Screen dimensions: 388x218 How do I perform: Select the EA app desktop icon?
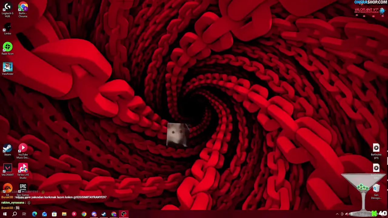tap(8, 189)
